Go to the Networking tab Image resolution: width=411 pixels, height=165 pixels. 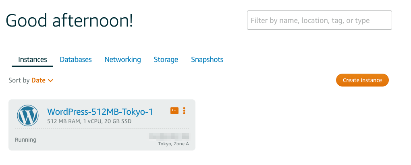click(122, 60)
